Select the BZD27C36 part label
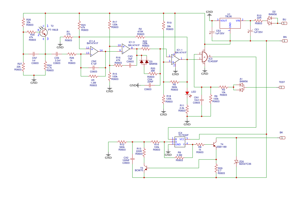Screen dimensions: 303x214 [x=245, y=164]
